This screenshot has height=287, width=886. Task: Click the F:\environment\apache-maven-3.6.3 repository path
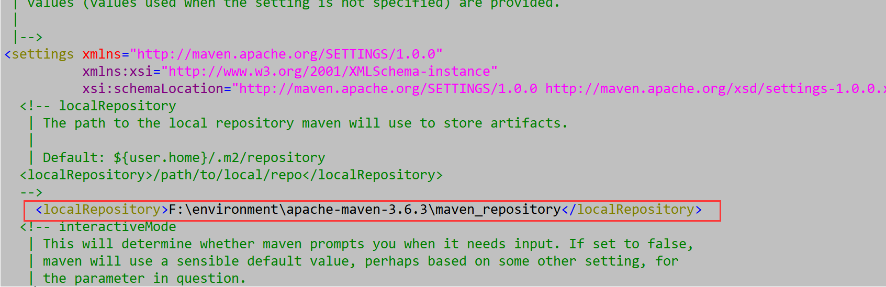365,210
